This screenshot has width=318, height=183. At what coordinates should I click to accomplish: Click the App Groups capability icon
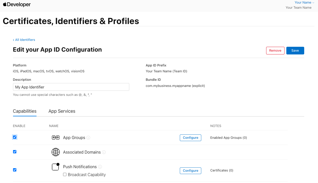click(55, 138)
